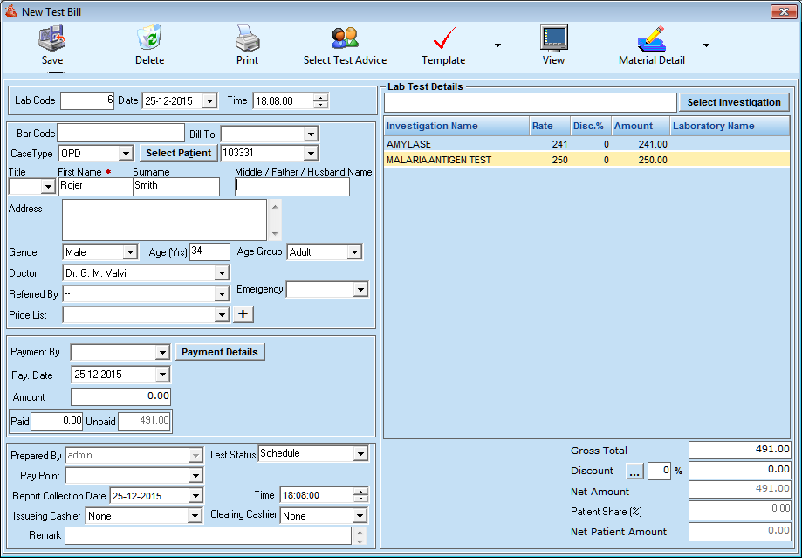Image resolution: width=802 pixels, height=558 pixels.
Task: Open the Test Status dropdown
Action: [x=360, y=454]
